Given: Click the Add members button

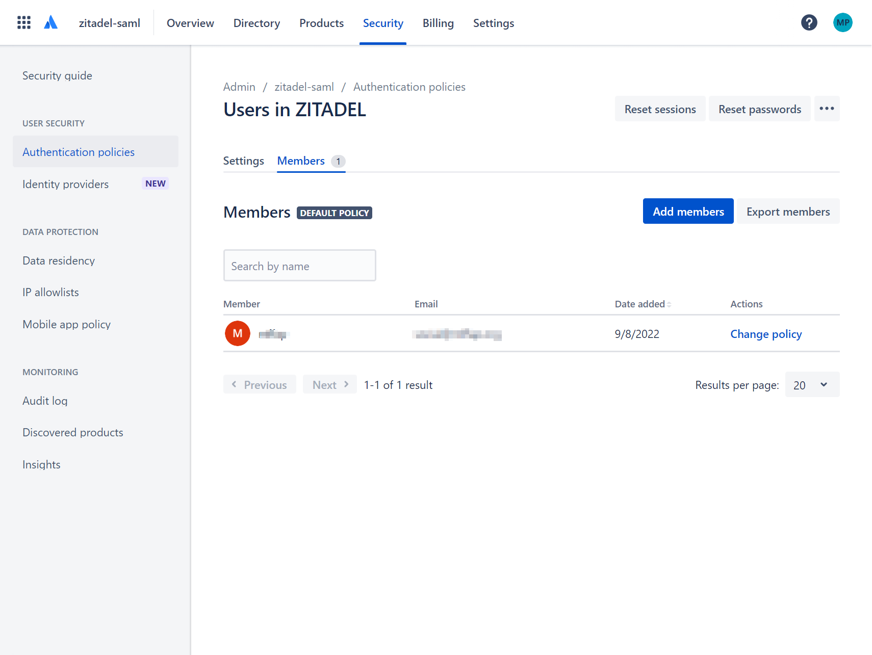Looking at the screenshot, I should (x=688, y=212).
